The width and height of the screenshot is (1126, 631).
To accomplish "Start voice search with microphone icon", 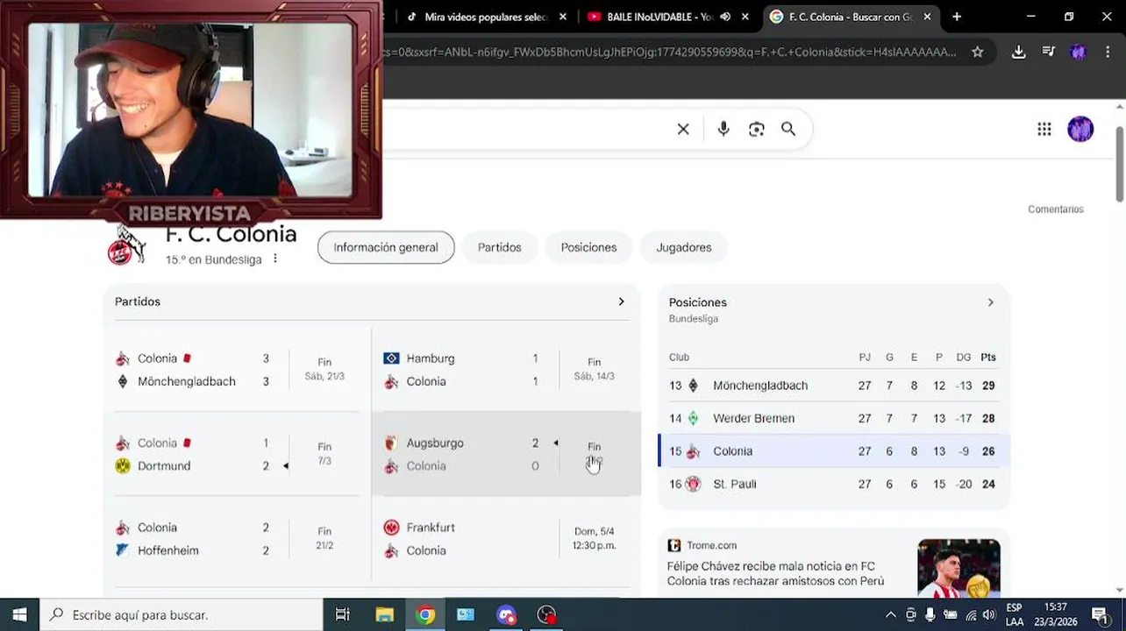I will pos(723,129).
